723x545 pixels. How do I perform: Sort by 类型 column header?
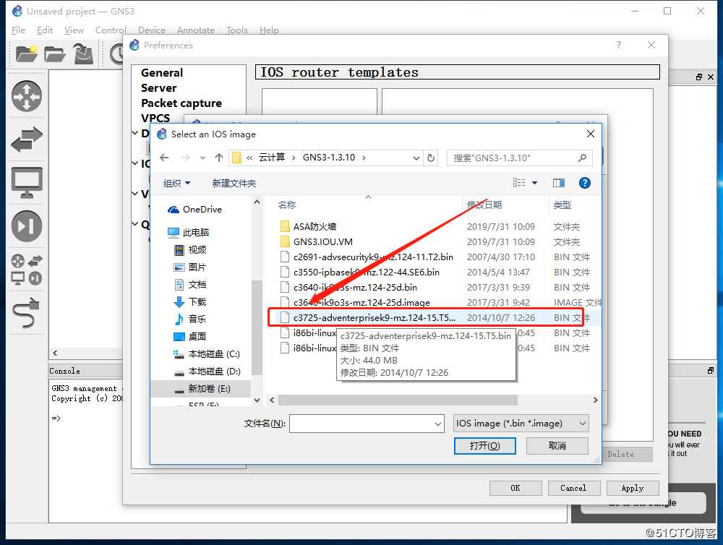(x=562, y=205)
